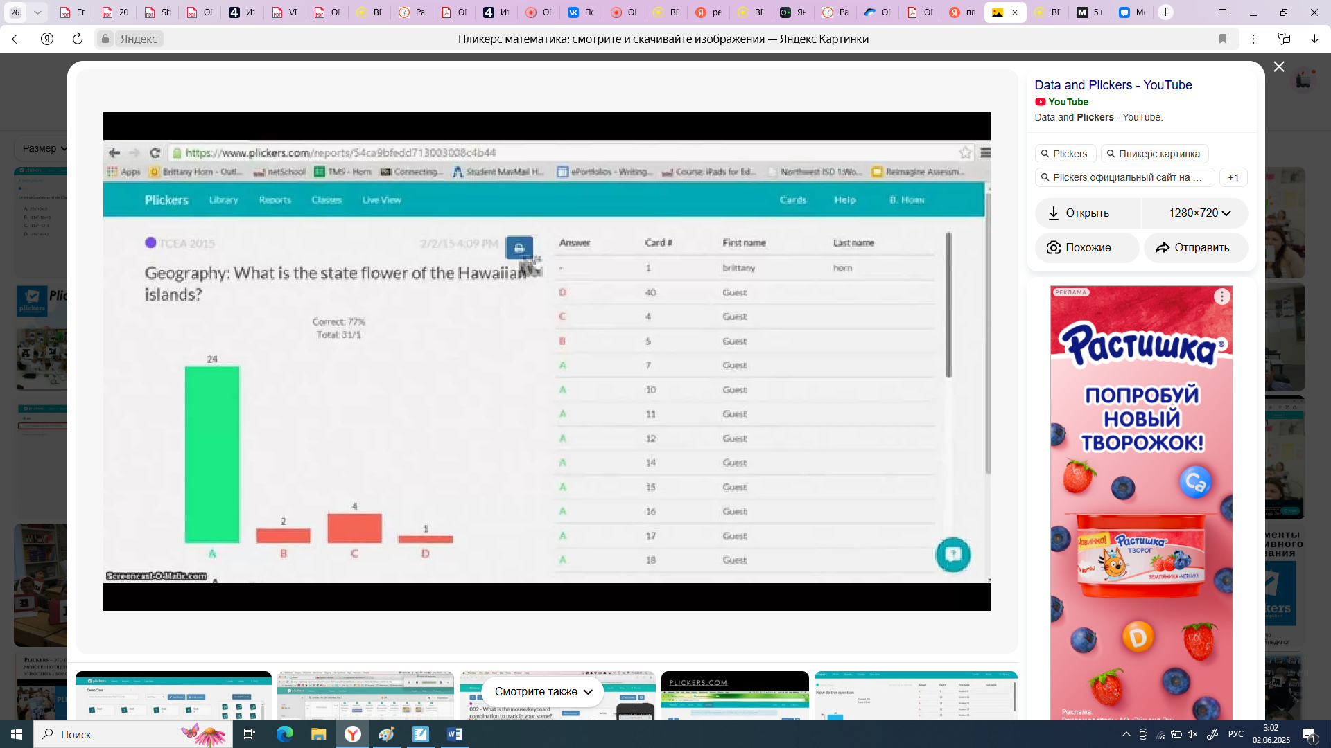Image resolution: width=1331 pixels, height=748 pixels.
Task: Go back with the browser back arrow
Action: point(17,39)
